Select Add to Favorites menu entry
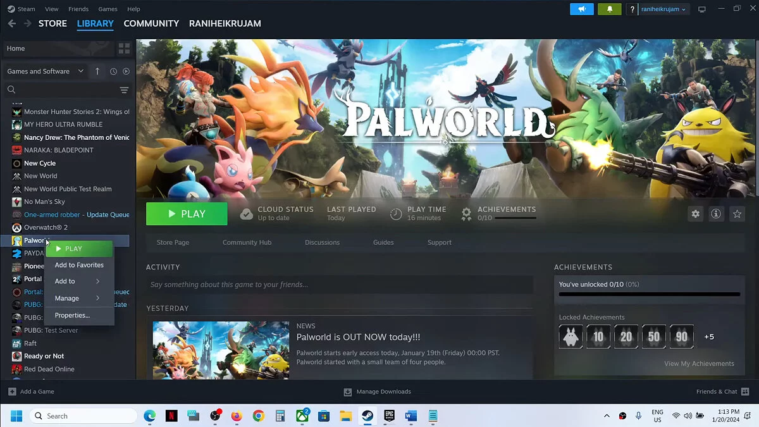This screenshot has width=759, height=427. [79, 265]
